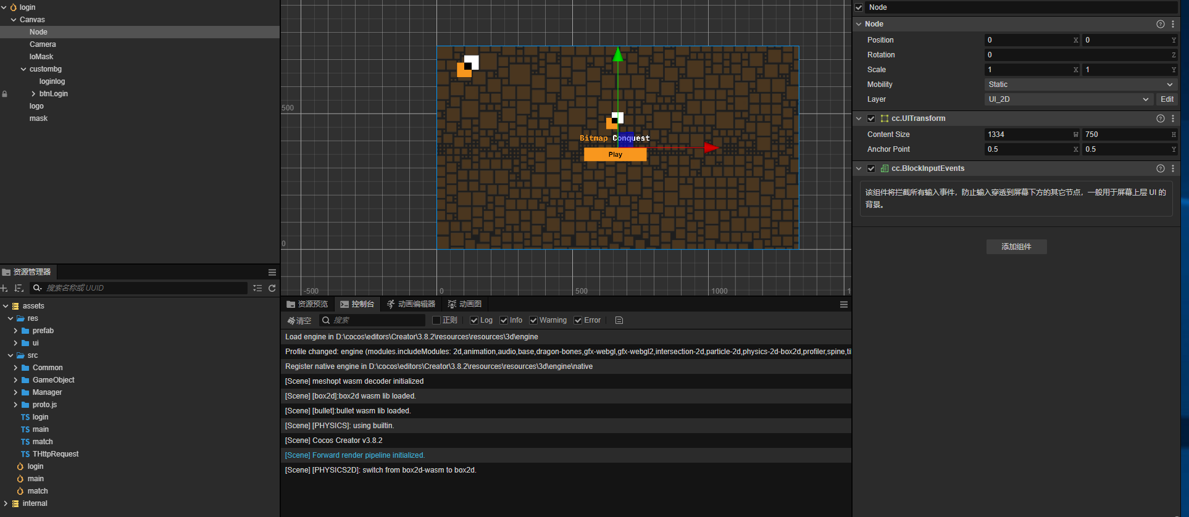The width and height of the screenshot is (1189, 517).
Task: Switch to the 资源预览 tab
Action: click(307, 304)
